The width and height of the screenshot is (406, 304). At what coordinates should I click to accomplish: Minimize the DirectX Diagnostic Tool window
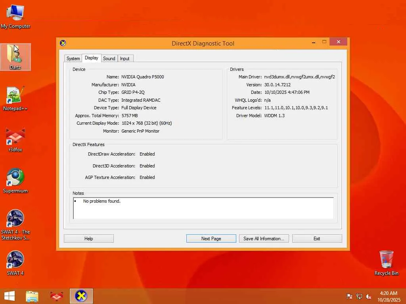click(x=314, y=42)
